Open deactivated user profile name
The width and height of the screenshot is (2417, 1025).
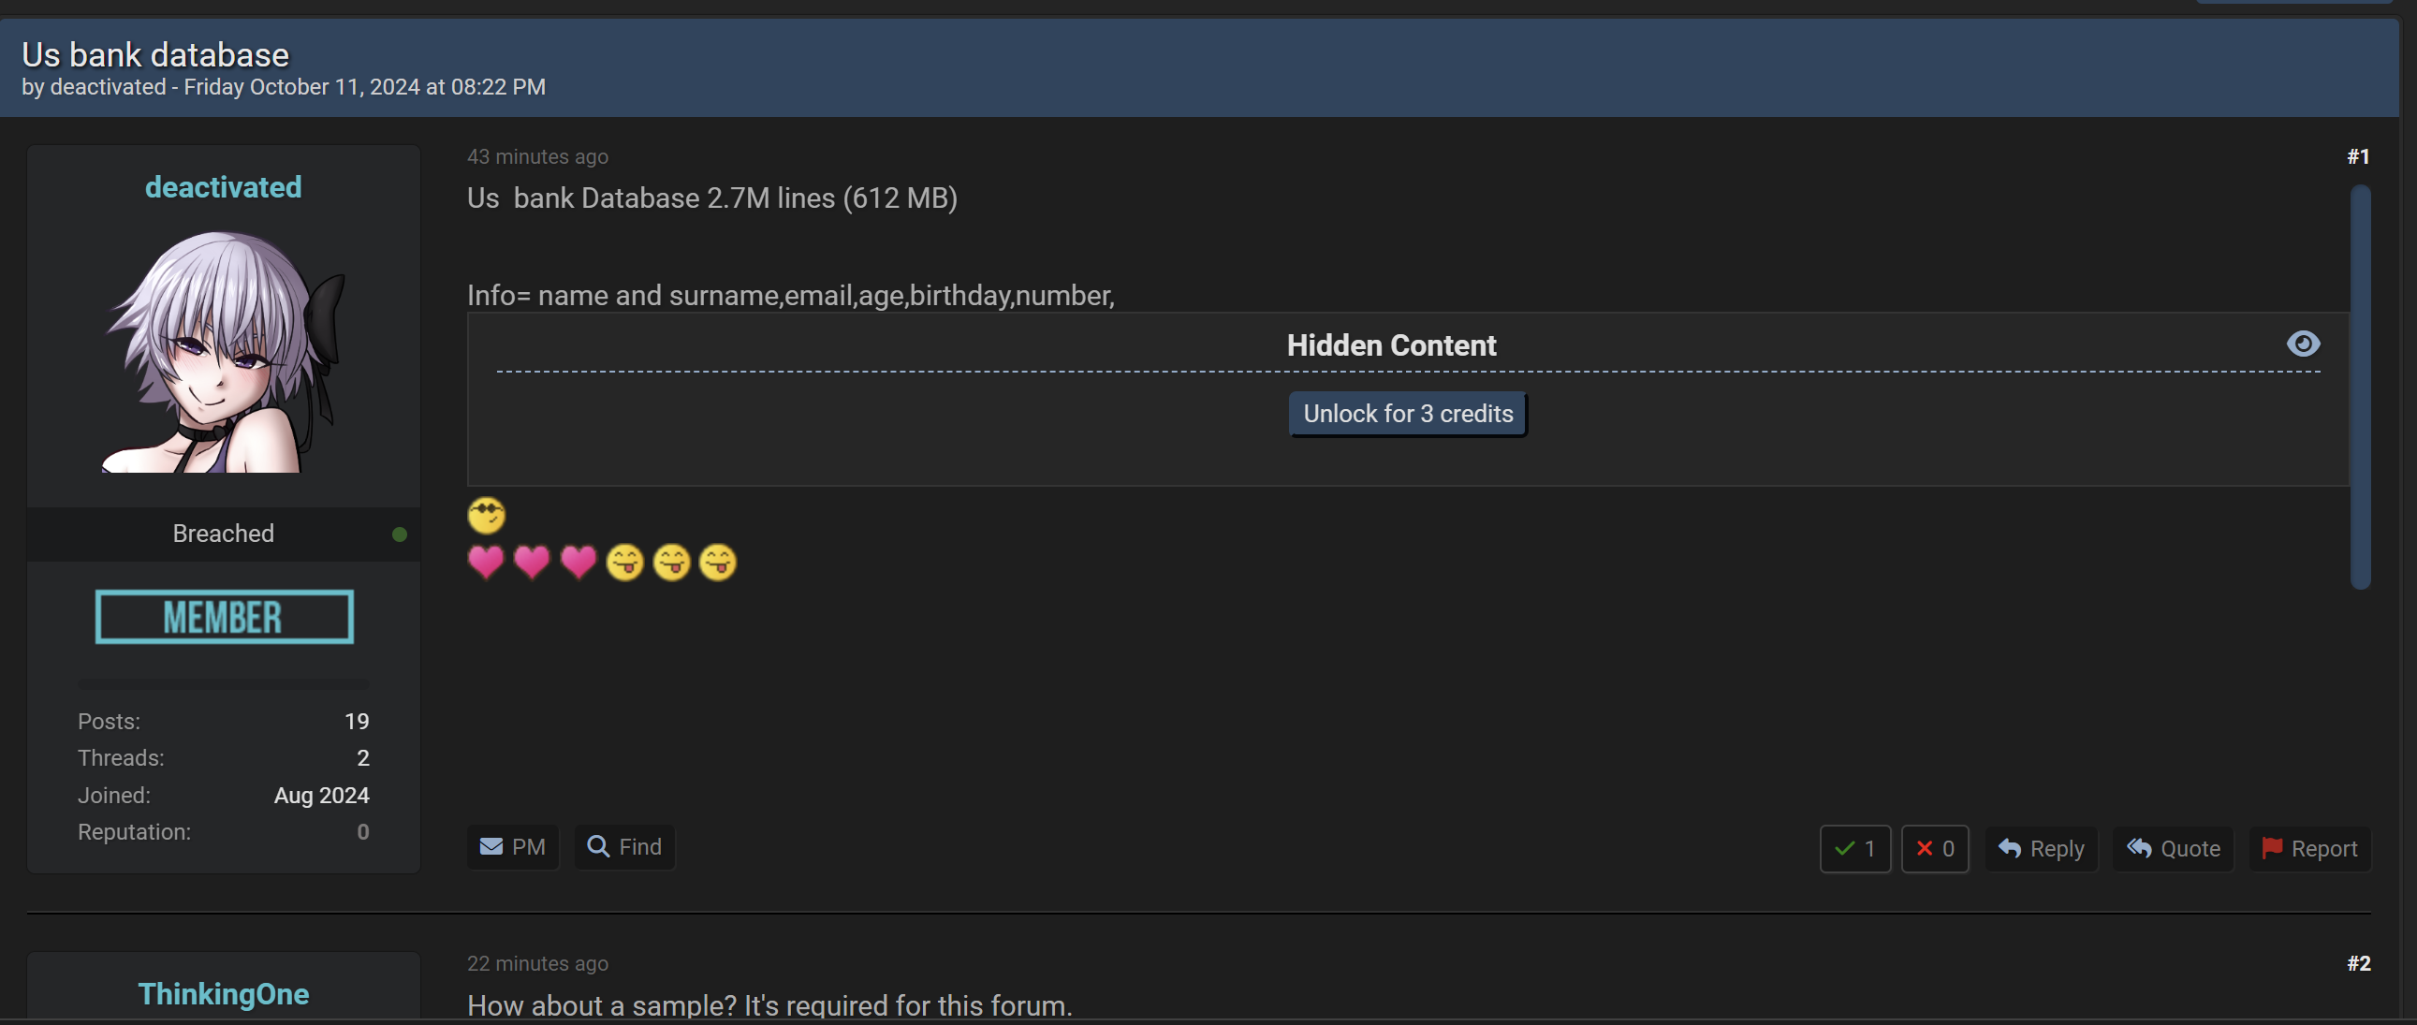224,188
